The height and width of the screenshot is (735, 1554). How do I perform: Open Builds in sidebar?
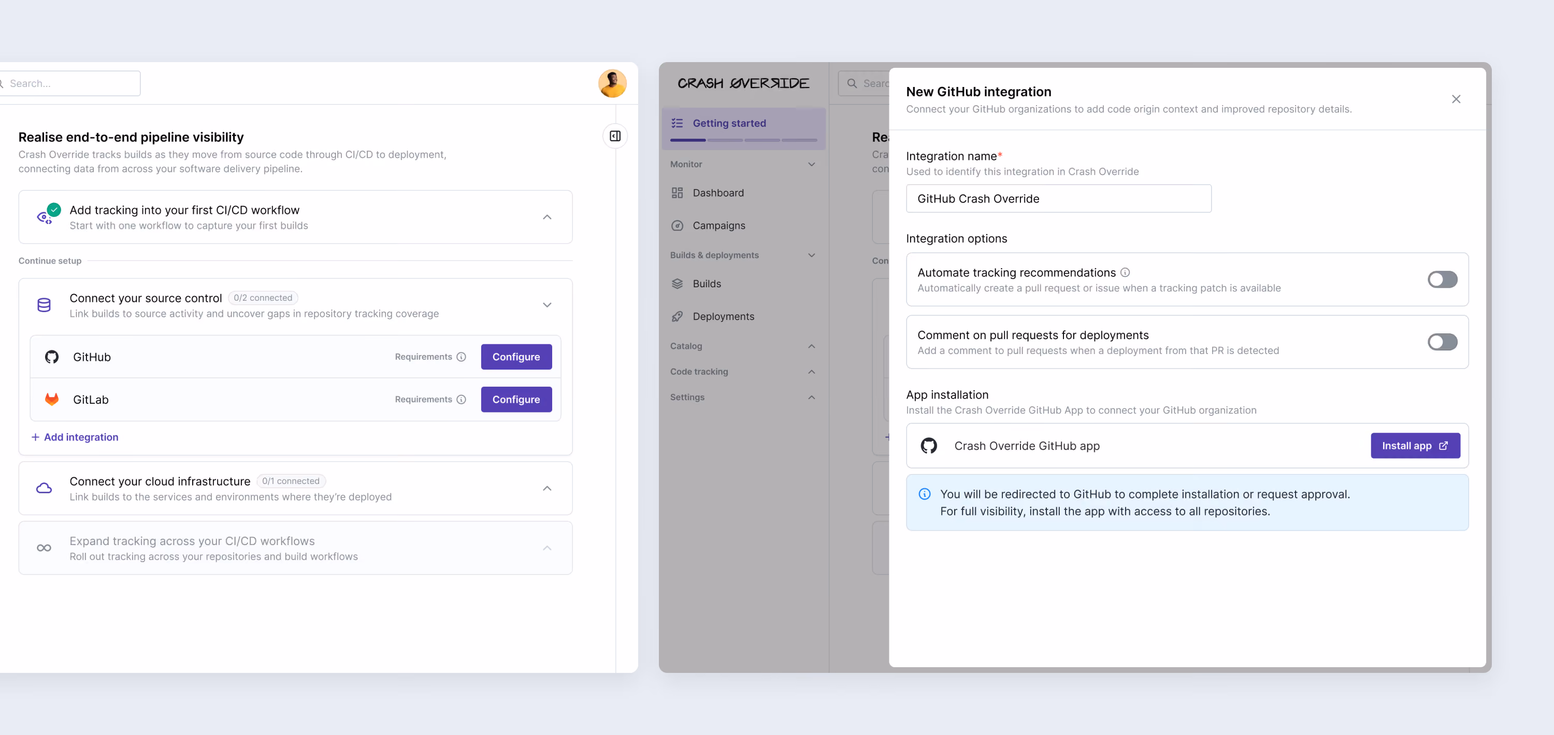743,284
